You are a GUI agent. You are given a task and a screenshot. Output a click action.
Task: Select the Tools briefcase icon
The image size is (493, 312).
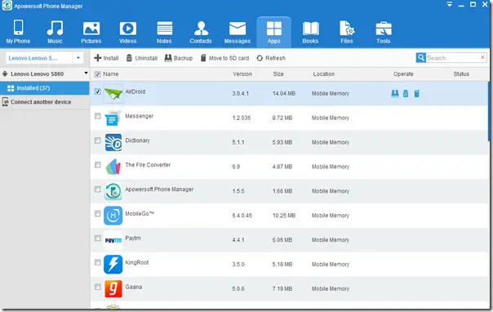tap(384, 29)
